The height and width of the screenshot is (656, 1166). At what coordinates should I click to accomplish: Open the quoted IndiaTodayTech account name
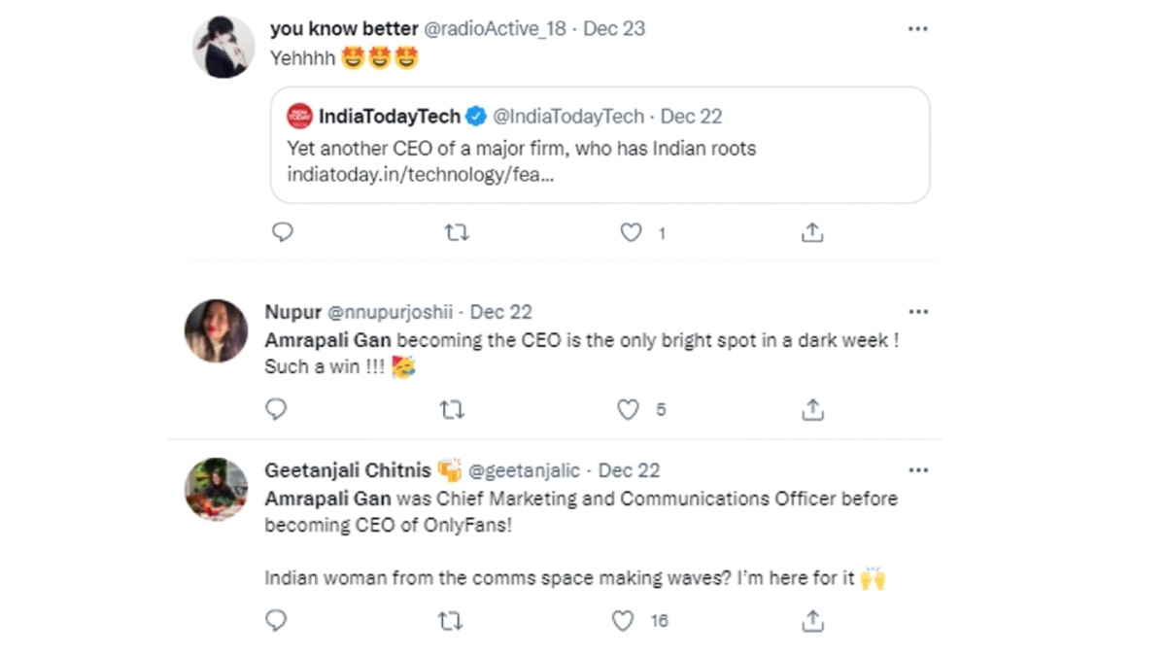[389, 117]
